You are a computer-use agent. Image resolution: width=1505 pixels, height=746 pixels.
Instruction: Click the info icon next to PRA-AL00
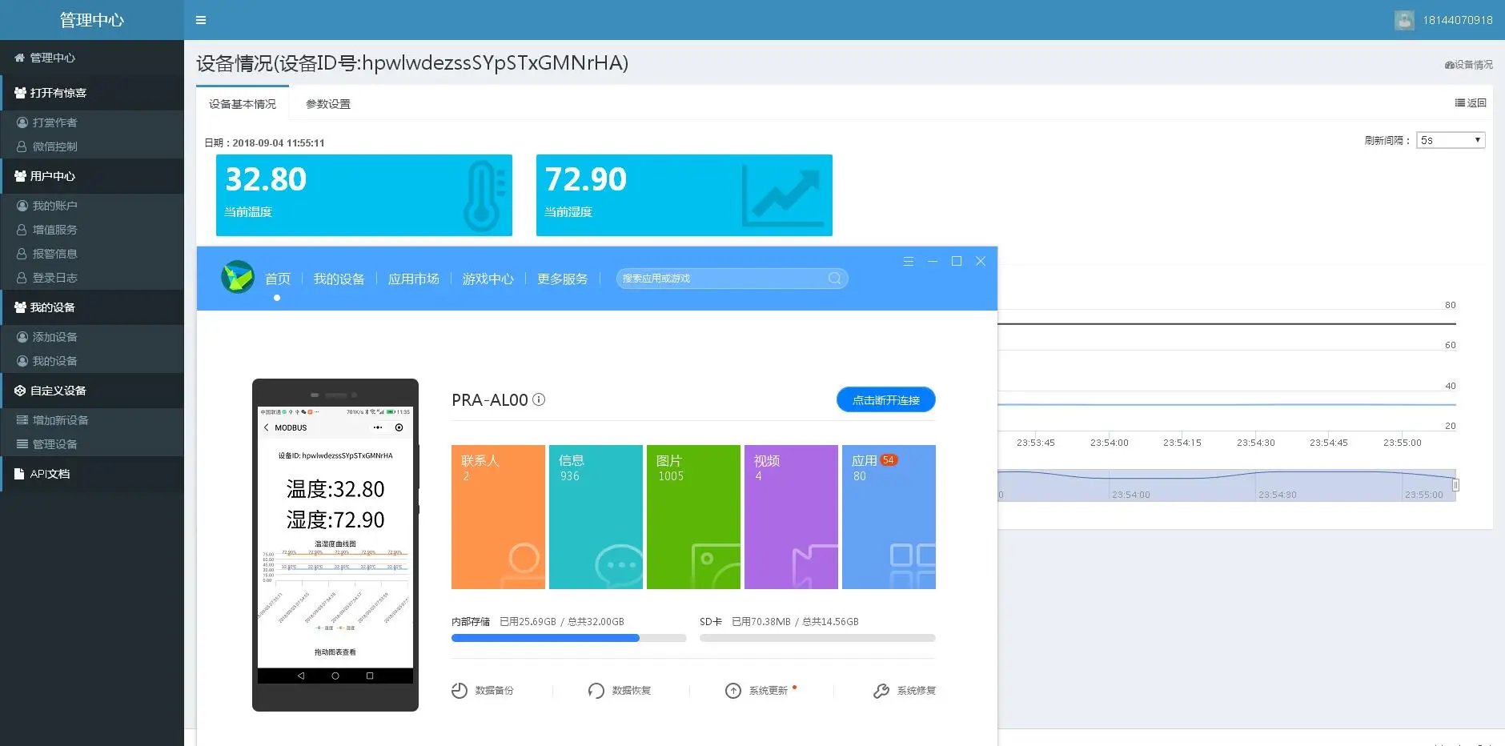(539, 399)
